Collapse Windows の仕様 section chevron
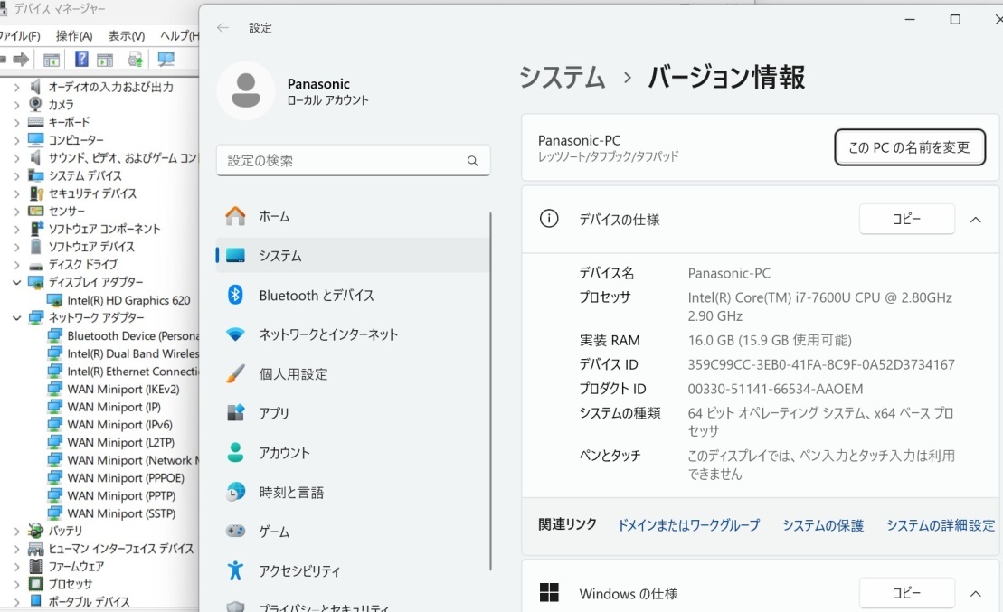The height and width of the screenshot is (612, 1003). 976,594
